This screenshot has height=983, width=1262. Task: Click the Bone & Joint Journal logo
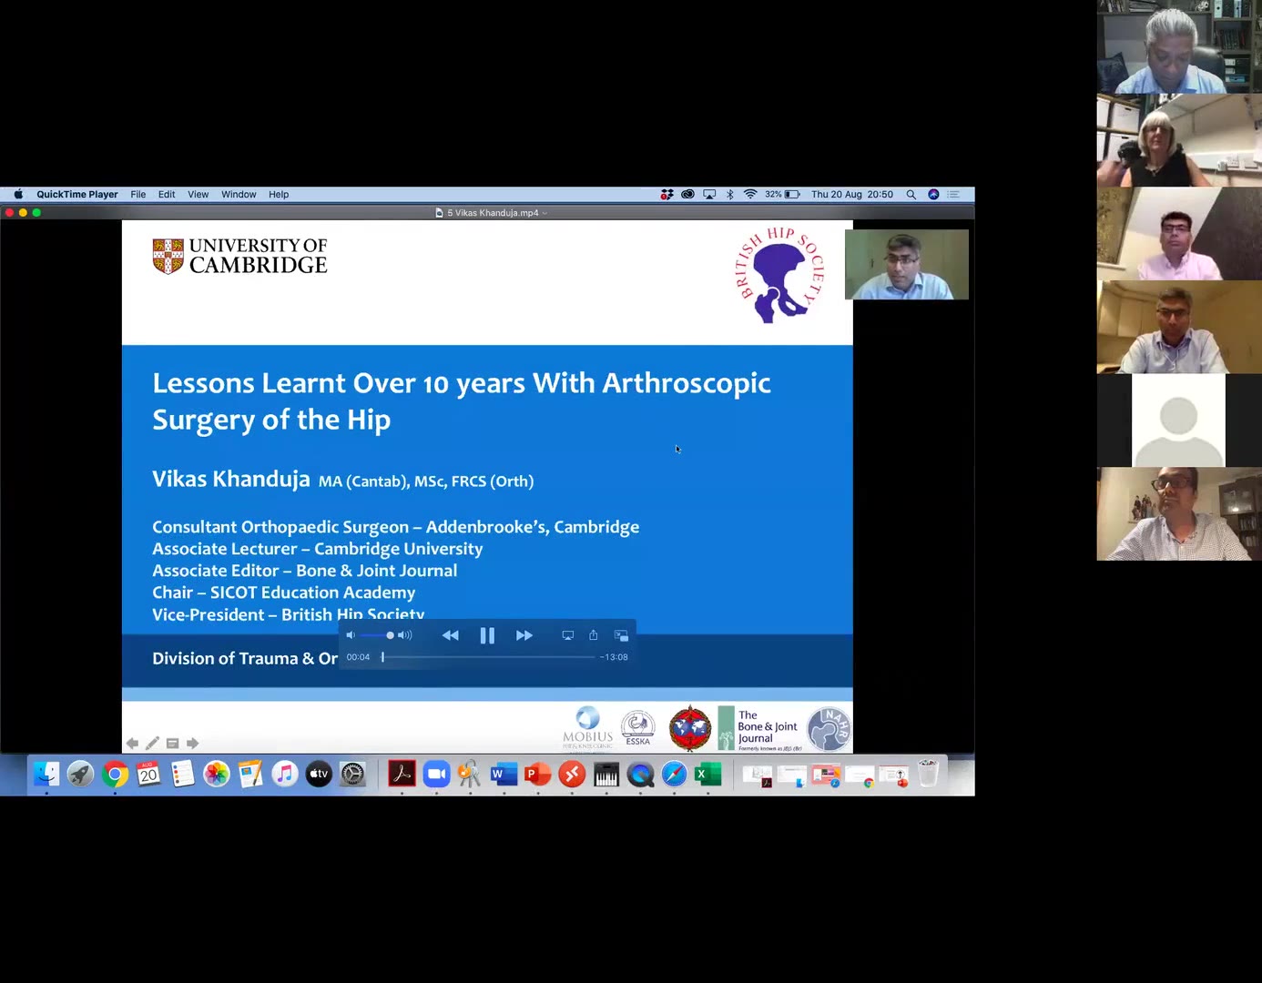(x=760, y=728)
